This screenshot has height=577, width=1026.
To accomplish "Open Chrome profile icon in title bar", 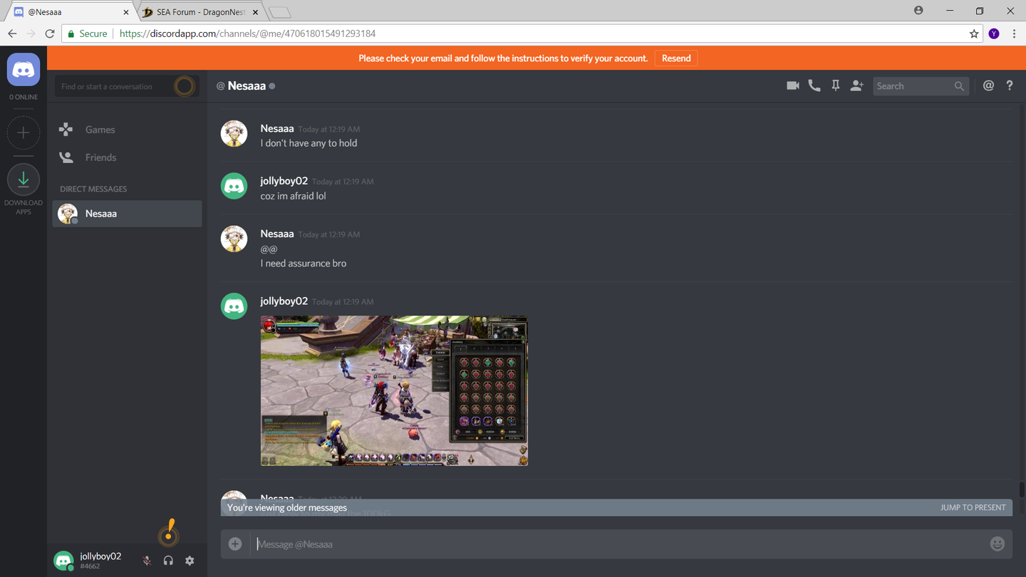I will 918,11.
